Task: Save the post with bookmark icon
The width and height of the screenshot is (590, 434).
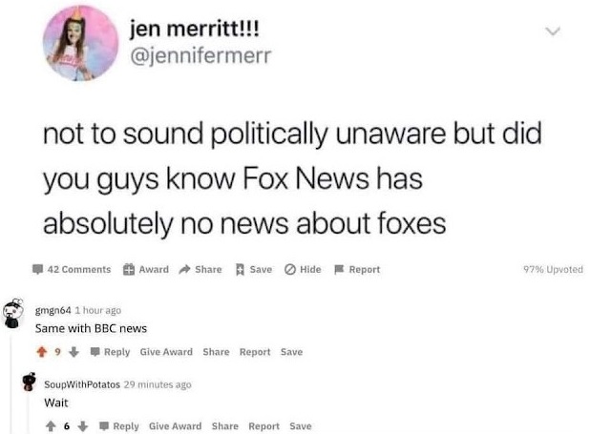Action: click(241, 270)
